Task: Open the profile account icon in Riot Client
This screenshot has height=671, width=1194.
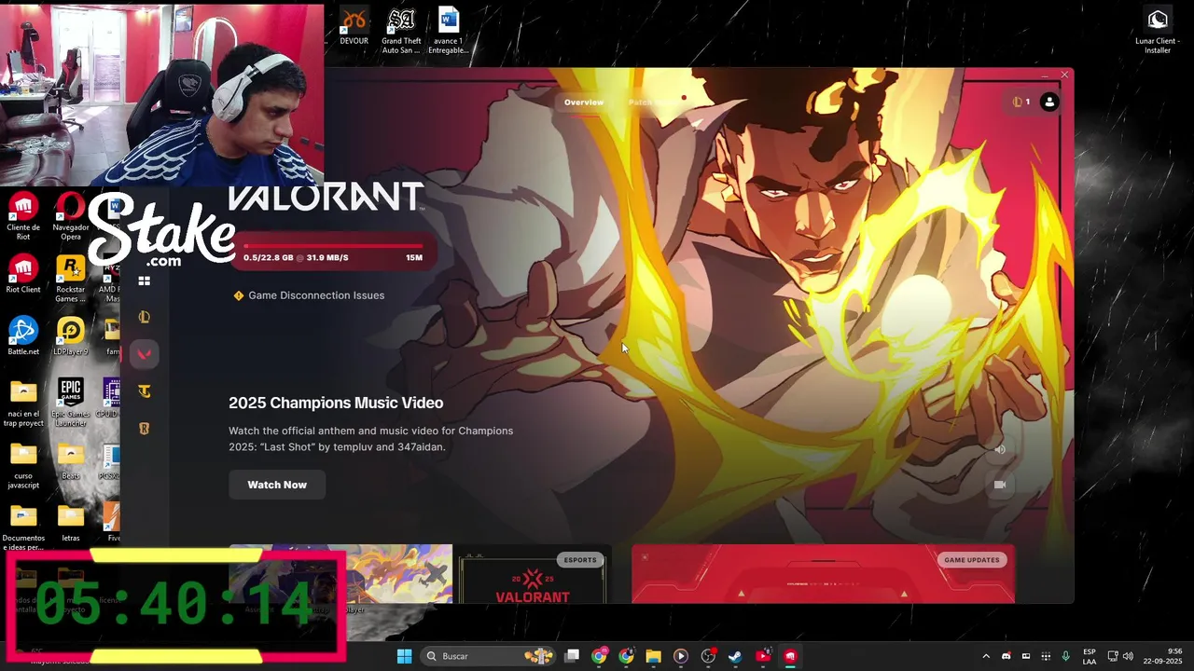Action: tap(1049, 103)
